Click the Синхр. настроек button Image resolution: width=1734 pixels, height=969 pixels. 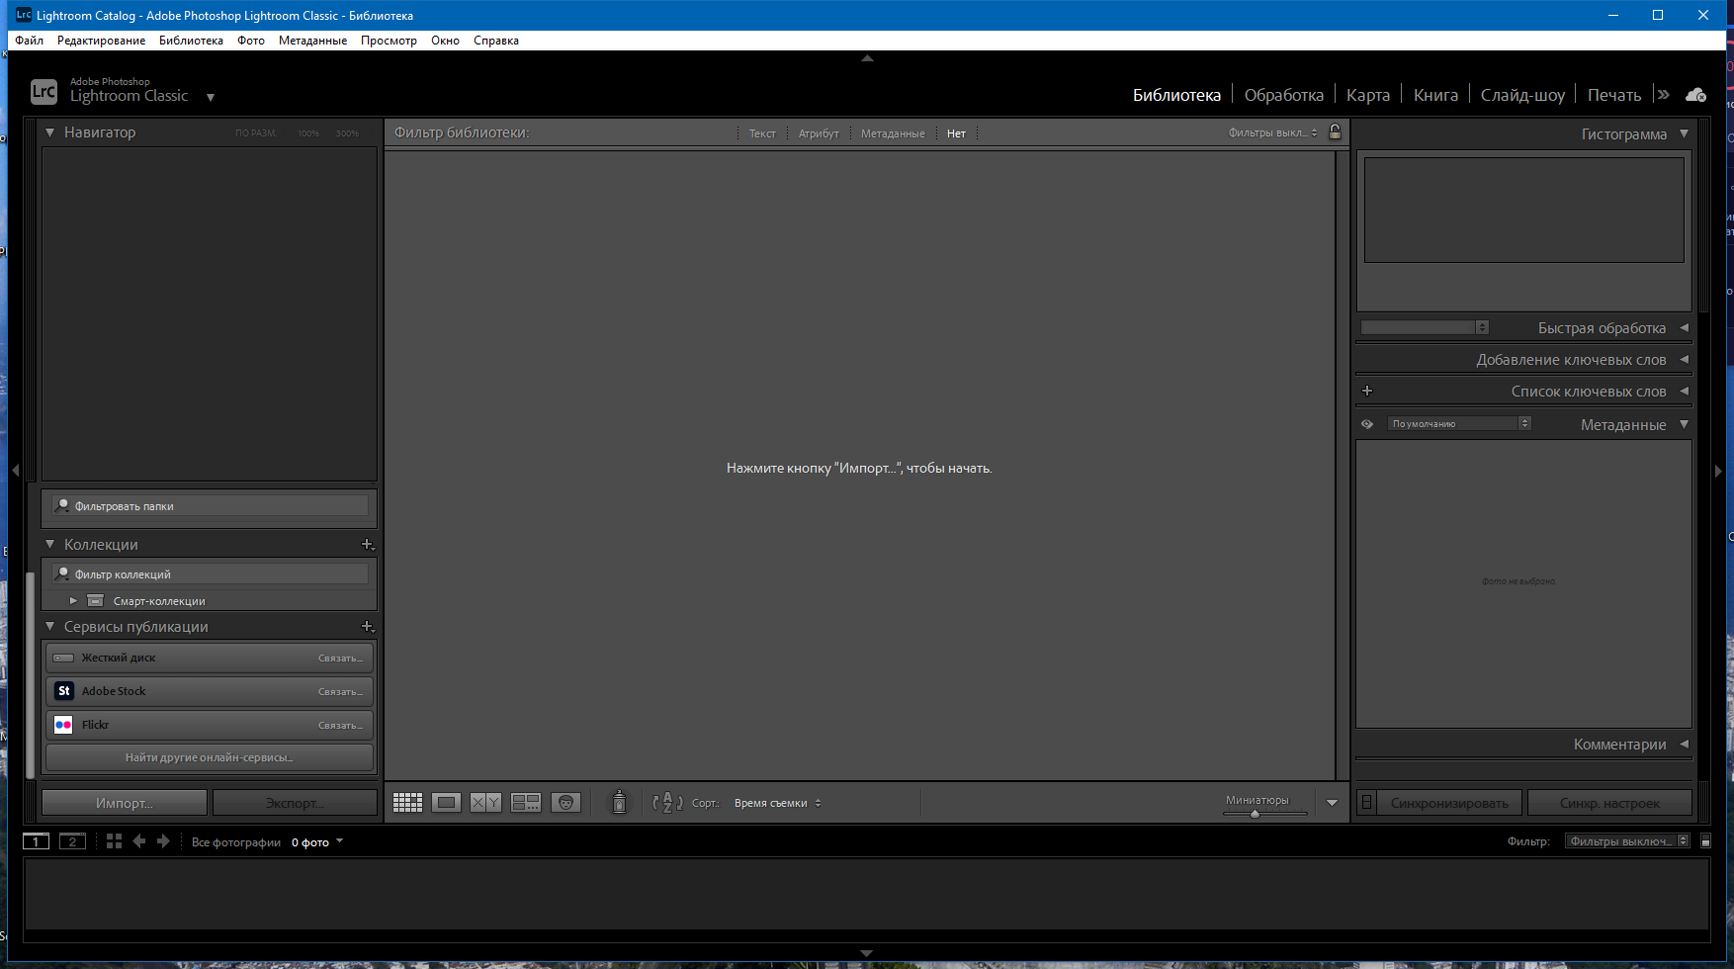click(1609, 803)
